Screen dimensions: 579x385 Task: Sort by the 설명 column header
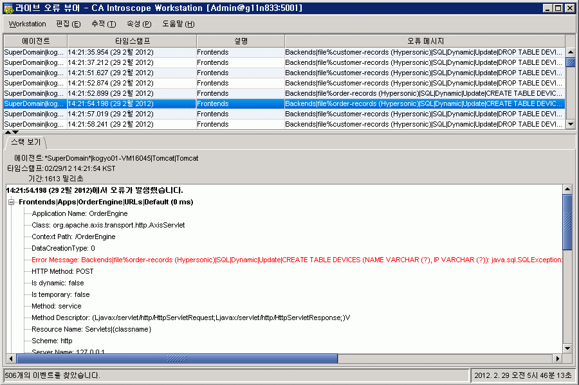pyautogui.click(x=241, y=41)
